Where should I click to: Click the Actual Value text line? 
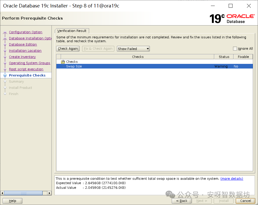(91, 187)
